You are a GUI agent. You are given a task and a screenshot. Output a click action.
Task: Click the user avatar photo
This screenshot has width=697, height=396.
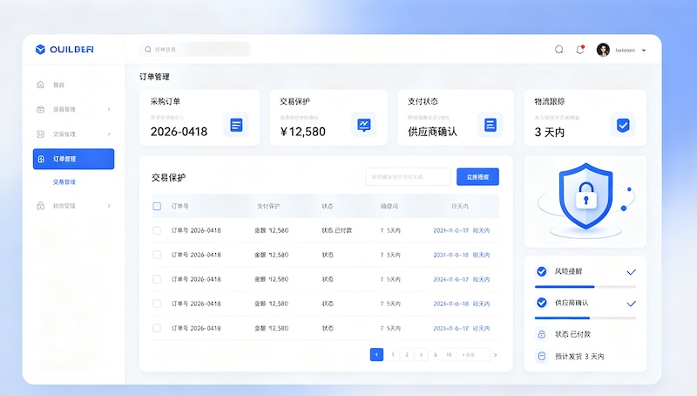(x=603, y=50)
